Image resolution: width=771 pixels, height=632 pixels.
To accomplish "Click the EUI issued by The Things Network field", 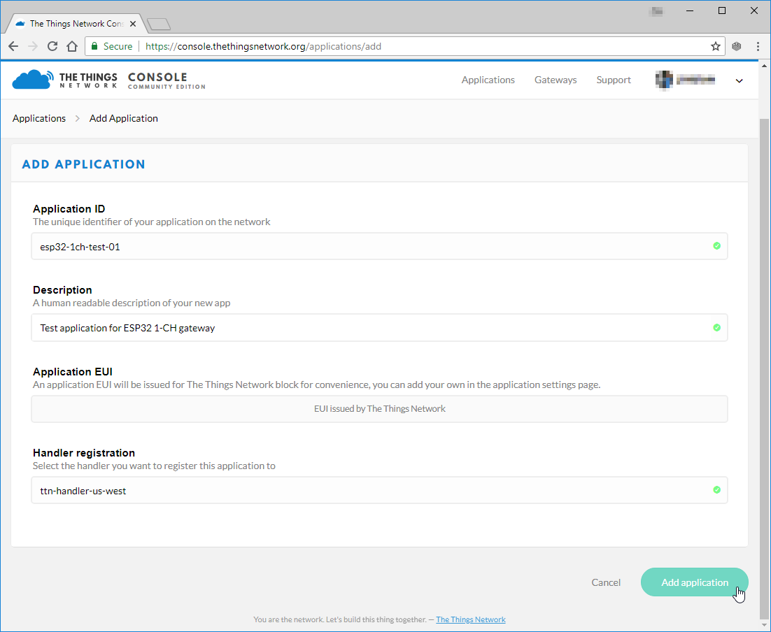I will pos(380,409).
